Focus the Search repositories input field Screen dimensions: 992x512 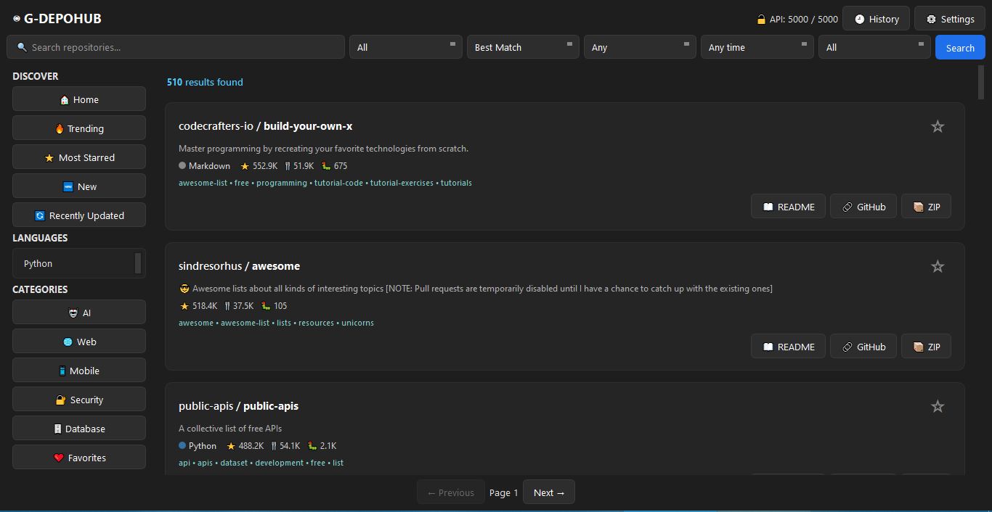click(x=176, y=47)
